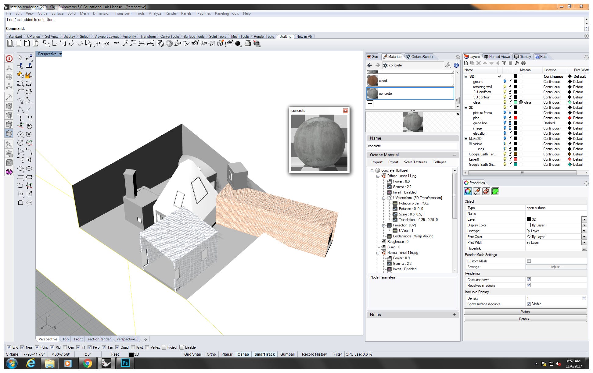Uncheck the Casts shadows checkbox
Image resolution: width=593 pixels, height=373 pixels.
pyautogui.click(x=529, y=279)
